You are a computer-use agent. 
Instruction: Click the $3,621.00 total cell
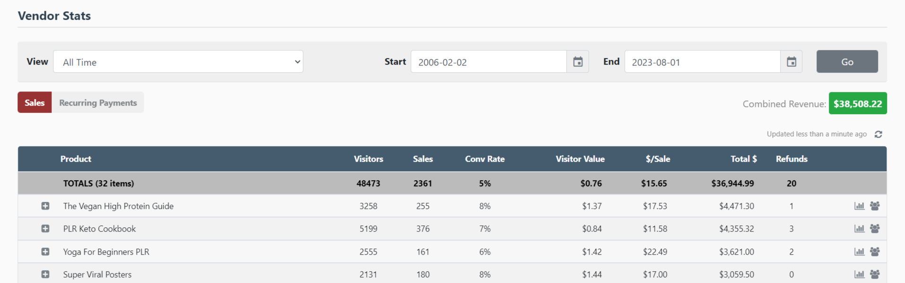737,252
